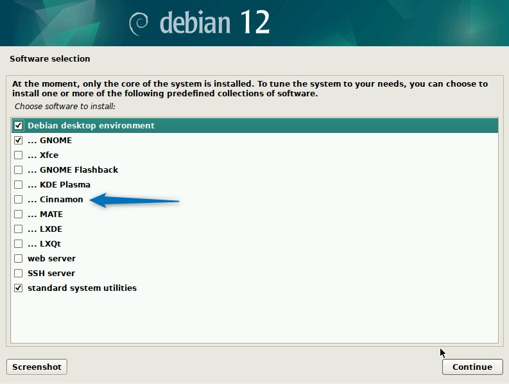Click the 'standard system utilities' label

click(82, 288)
